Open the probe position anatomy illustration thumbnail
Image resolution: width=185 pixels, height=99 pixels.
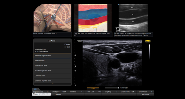click(52, 18)
